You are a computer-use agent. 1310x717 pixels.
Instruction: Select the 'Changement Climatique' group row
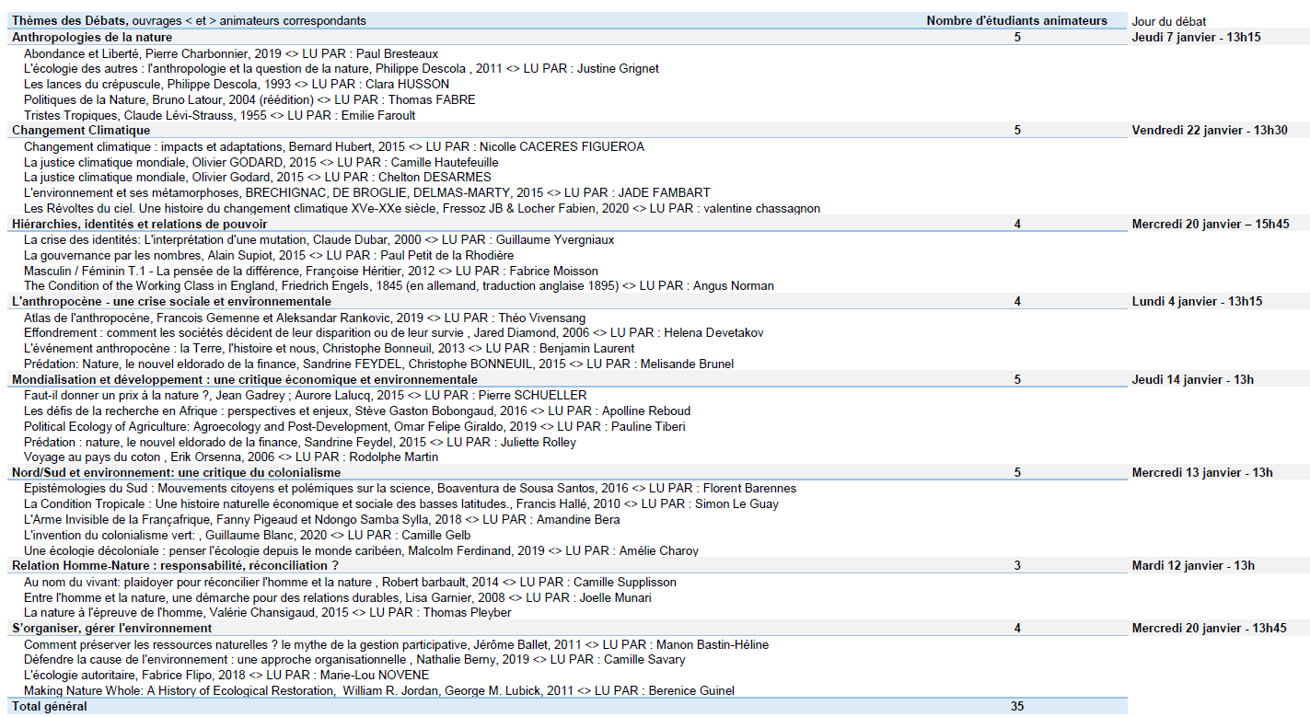pyautogui.click(x=81, y=131)
